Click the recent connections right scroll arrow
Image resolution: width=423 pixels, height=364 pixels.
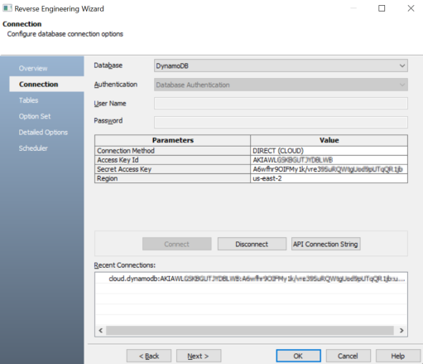pos(401,331)
